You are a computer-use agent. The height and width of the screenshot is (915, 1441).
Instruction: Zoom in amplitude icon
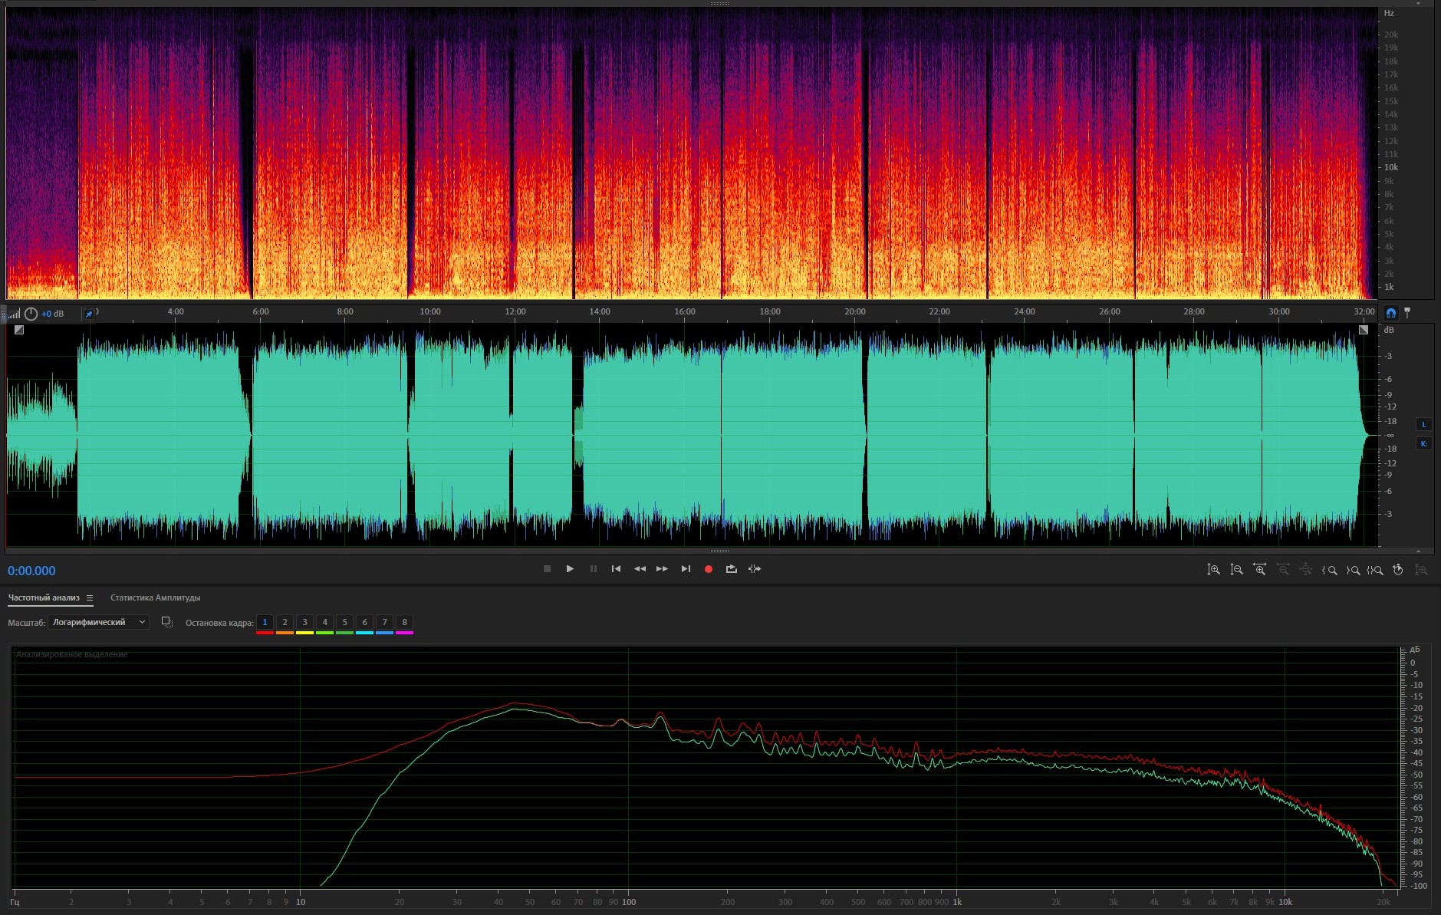coord(1213,570)
